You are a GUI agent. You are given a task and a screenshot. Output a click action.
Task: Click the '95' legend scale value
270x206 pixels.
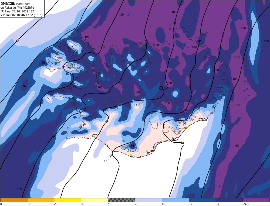tap(217, 204)
